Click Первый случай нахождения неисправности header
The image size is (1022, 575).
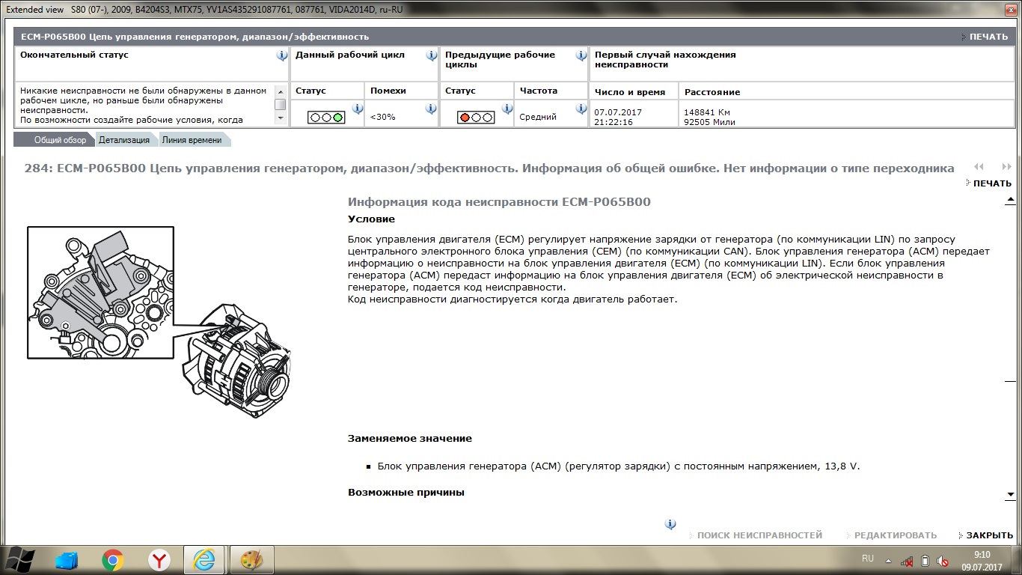(x=665, y=60)
